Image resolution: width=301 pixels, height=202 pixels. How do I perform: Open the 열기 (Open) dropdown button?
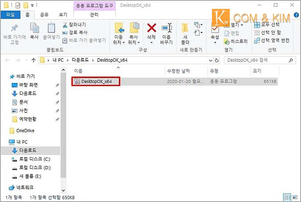point(234,25)
